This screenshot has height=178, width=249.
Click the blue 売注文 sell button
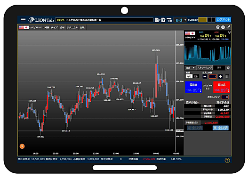coord(193,87)
